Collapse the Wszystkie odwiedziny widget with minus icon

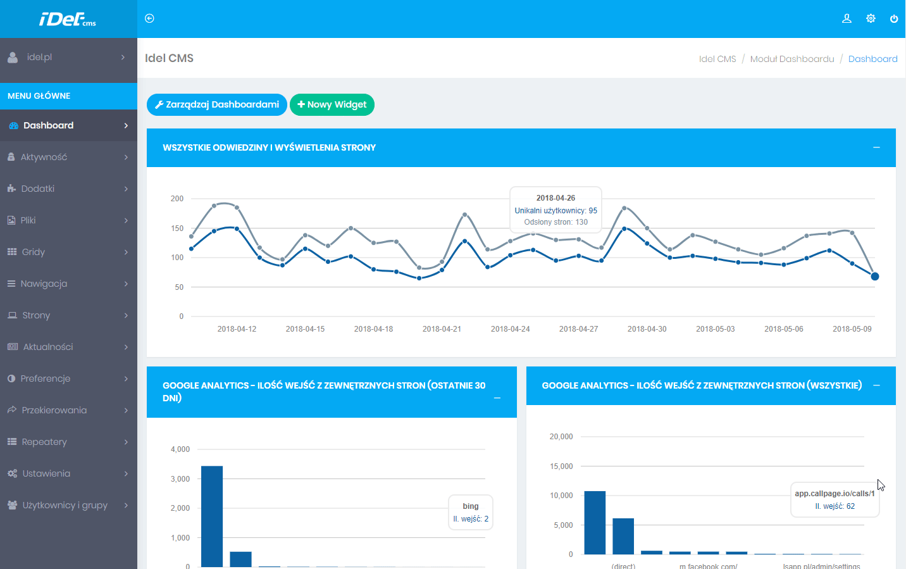876,147
